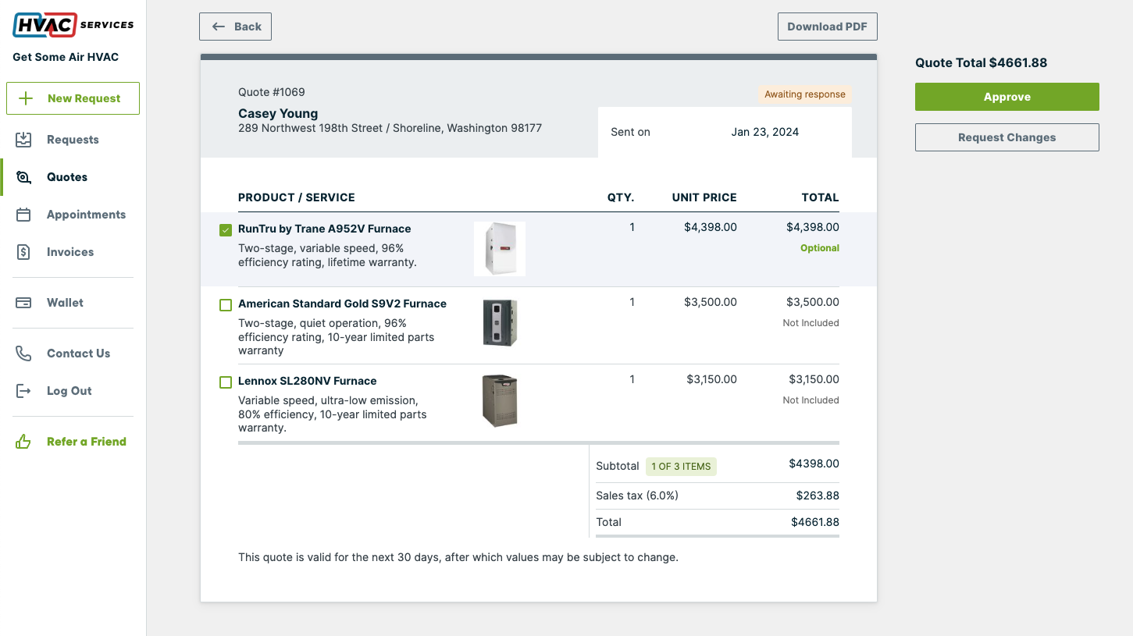Go Back to the quotes list
1133x636 pixels.
(236, 27)
